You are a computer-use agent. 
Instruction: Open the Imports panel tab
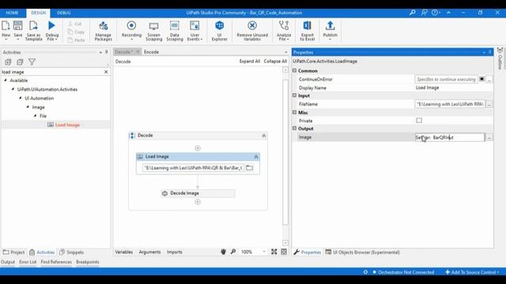coord(175,252)
